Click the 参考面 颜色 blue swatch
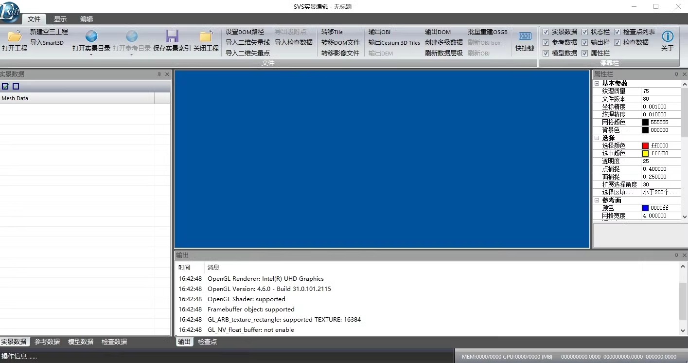 point(645,208)
